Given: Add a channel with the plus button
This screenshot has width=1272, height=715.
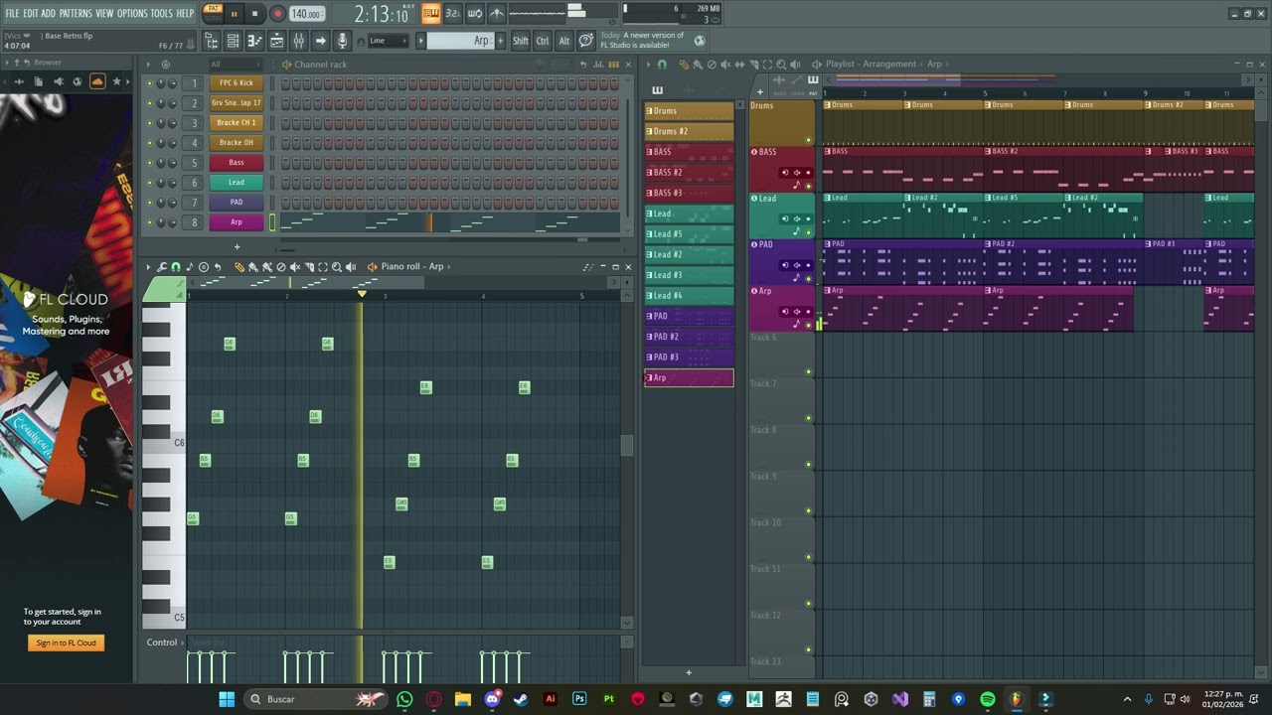Looking at the screenshot, I should [237, 246].
